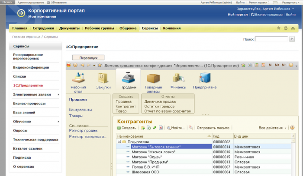Screen dimensions: 303x176
Task: Open the Закупки section icon
Action: click(103, 78)
